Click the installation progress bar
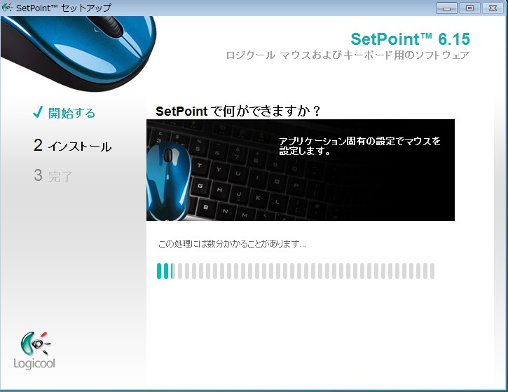 pos(296,271)
